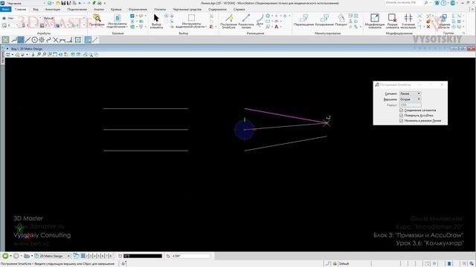
Task: Toggle Начинать в режиме Линия checkbox
Action: 402,120
